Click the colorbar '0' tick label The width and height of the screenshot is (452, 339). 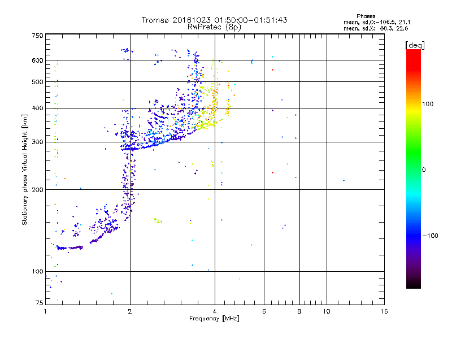[424, 170]
